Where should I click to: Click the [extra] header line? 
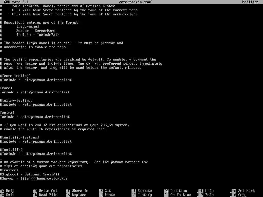(7, 113)
